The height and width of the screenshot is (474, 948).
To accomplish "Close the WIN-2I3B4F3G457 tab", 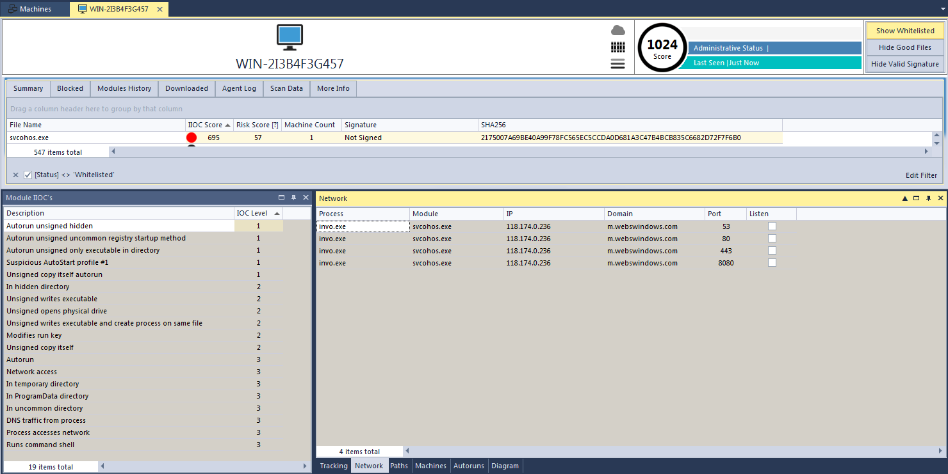I will click(159, 10).
